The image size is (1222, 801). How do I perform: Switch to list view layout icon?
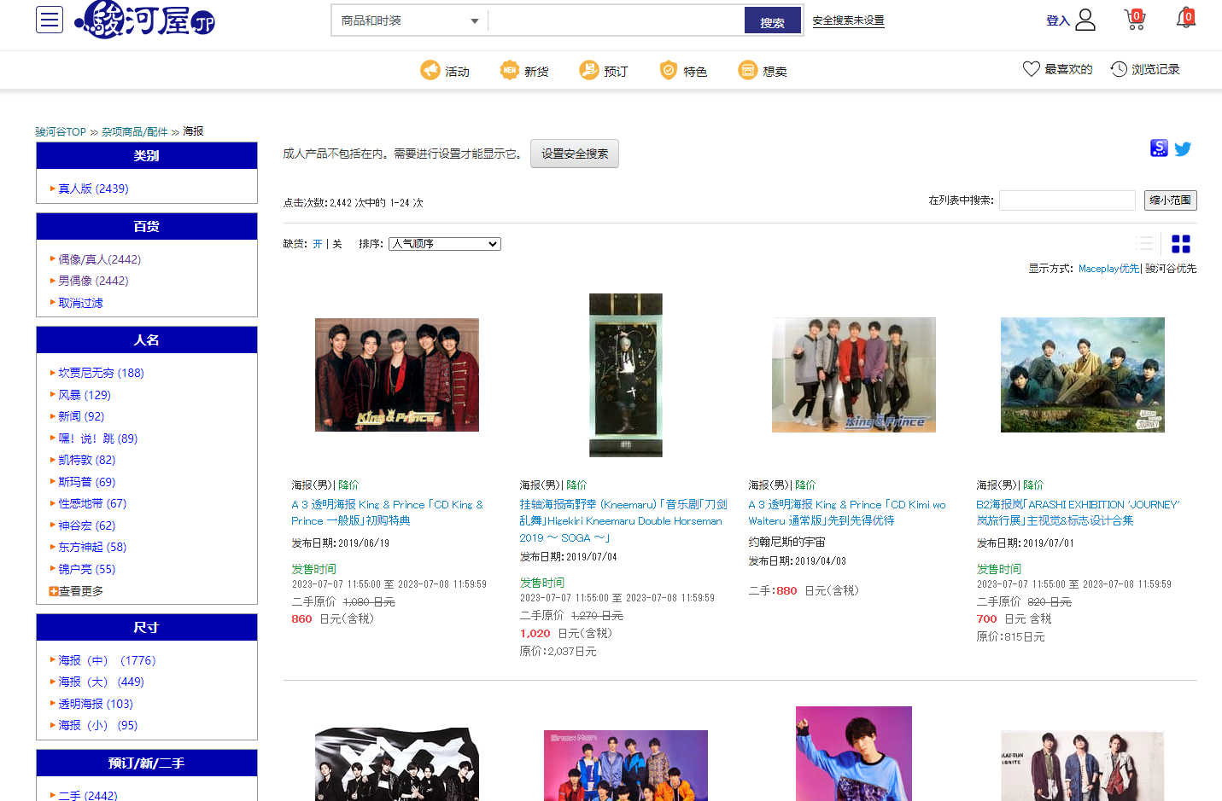(x=1144, y=244)
